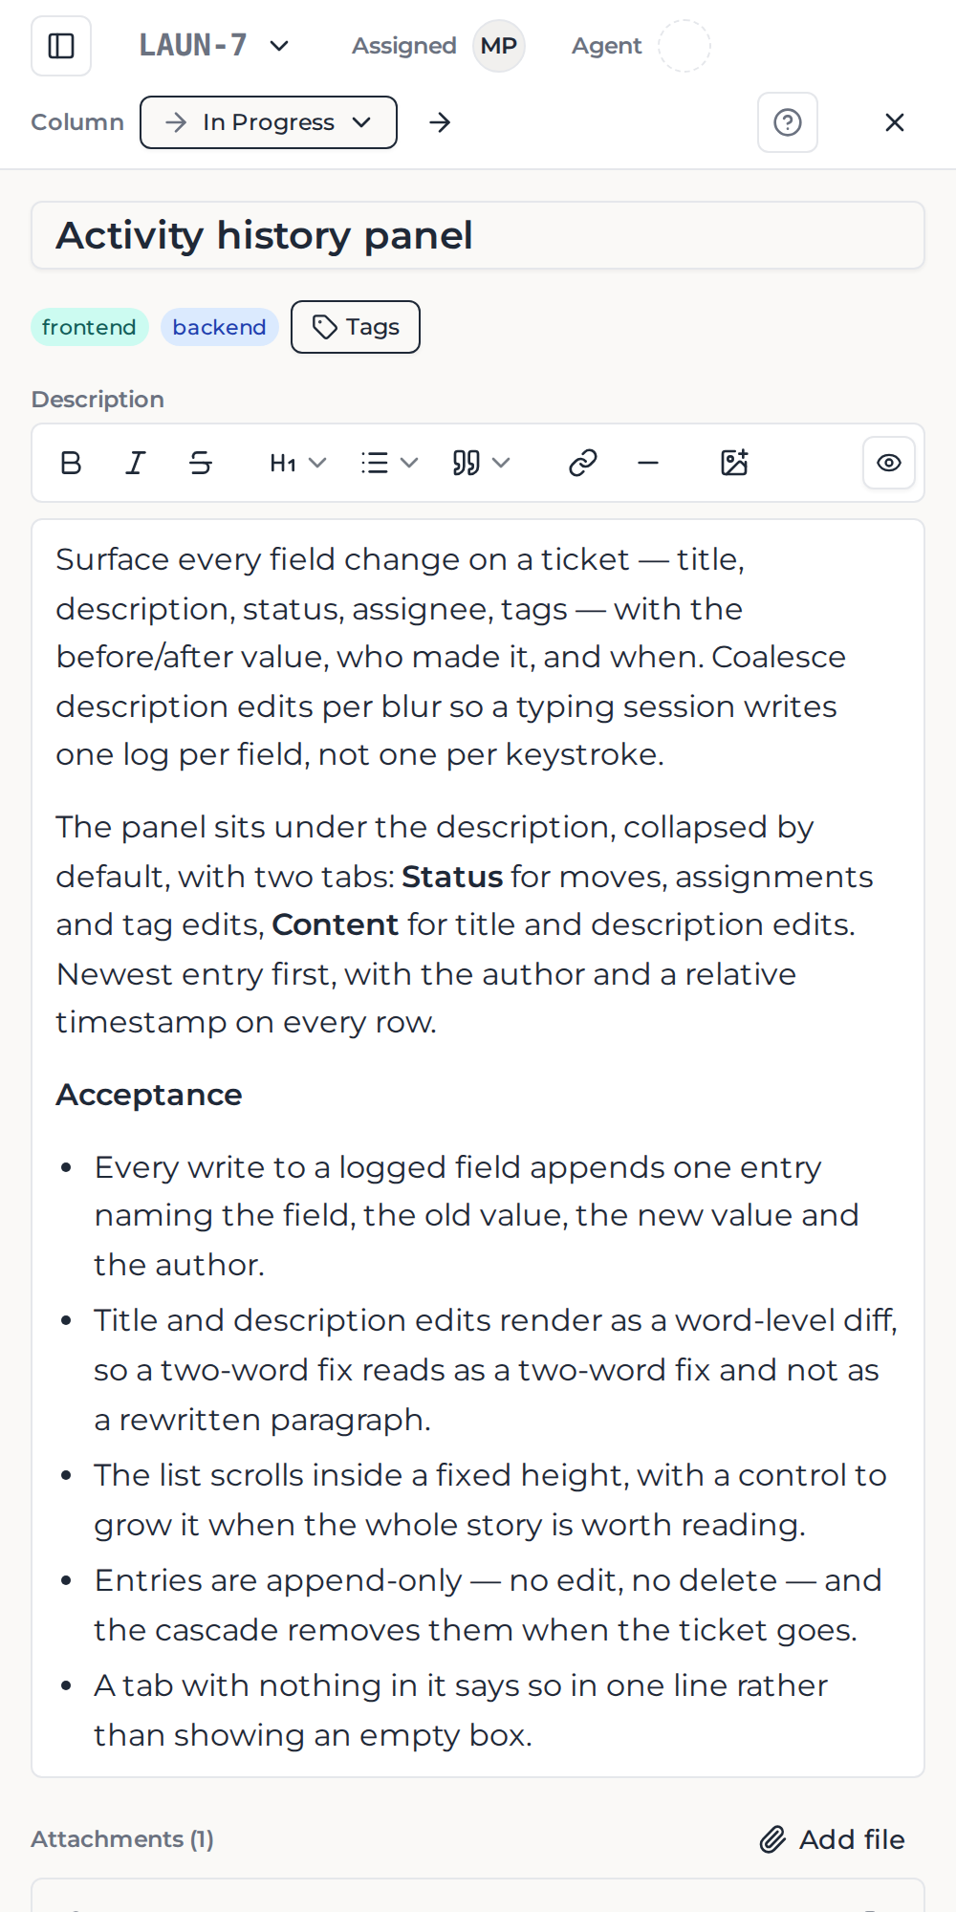Click the MP assigned avatar
Image resolution: width=956 pixels, height=1912 pixels.
[x=499, y=46]
